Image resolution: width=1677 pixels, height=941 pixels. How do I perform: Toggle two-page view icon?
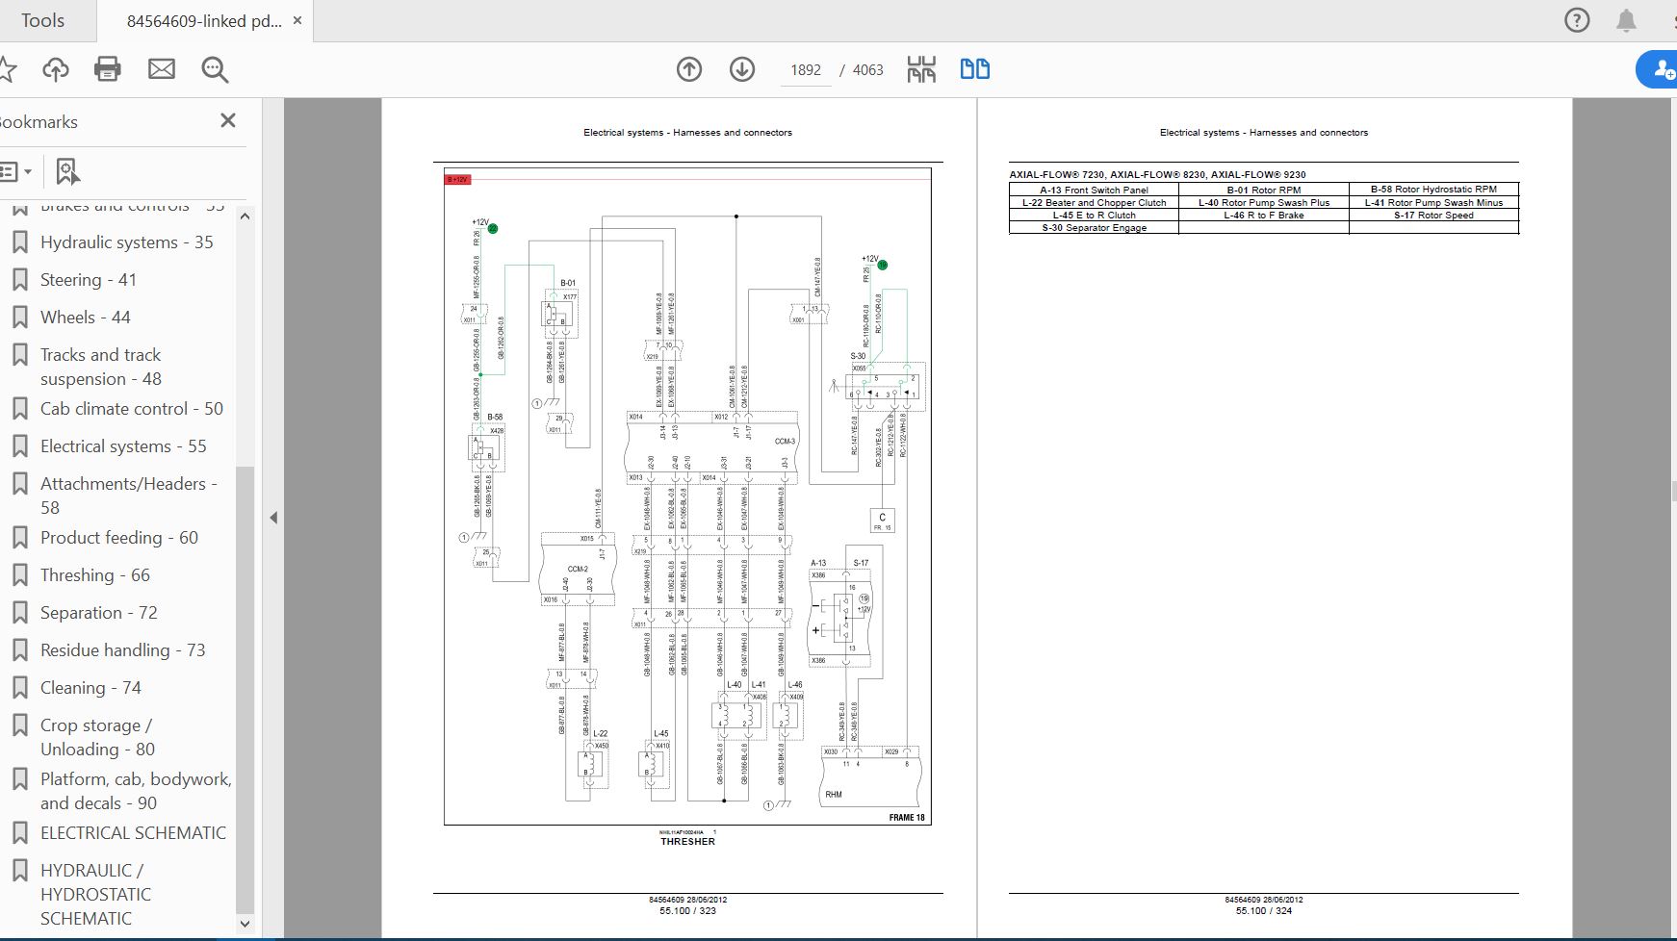pyautogui.click(x=975, y=69)
